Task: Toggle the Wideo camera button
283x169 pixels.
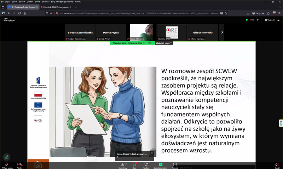Action: pyautogui.click(x=20, y=165)
